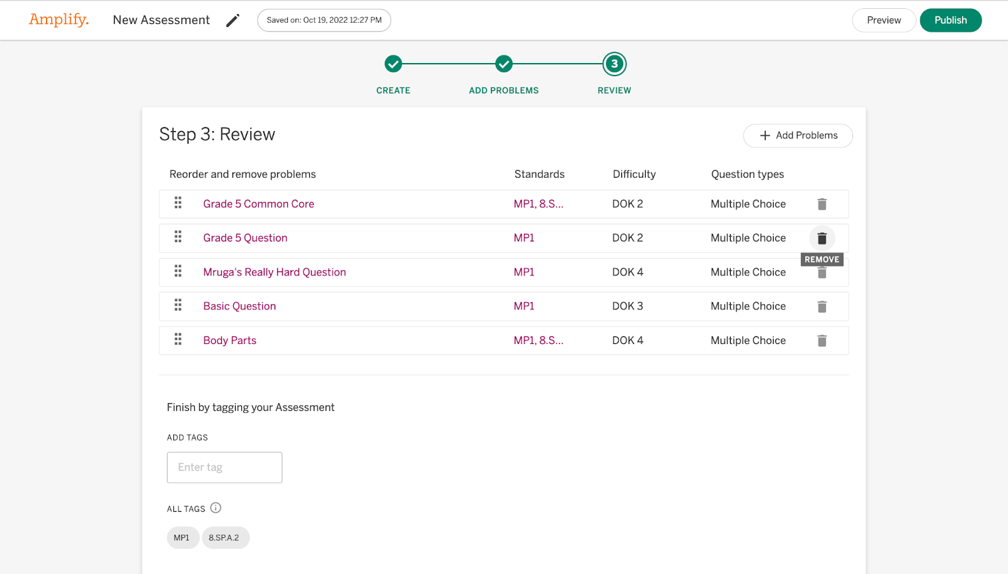Open the assessment Preview
This screenshot has width=1008, height=574.
(884, 20)
